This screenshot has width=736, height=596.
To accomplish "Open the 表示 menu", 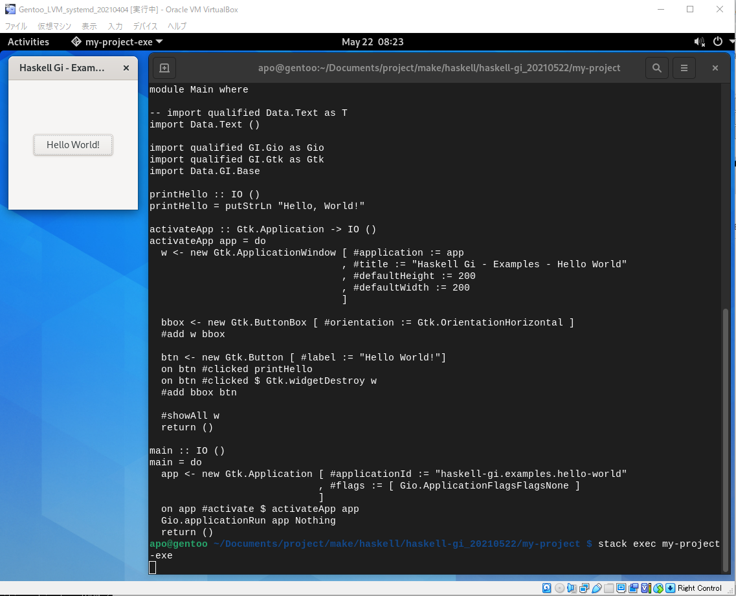I will click(x=89, y=27).
